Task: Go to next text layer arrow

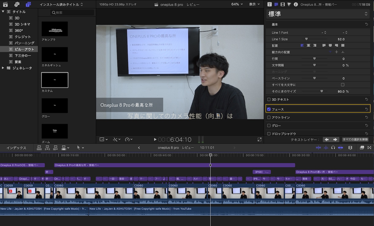Action: click(335, 140)
